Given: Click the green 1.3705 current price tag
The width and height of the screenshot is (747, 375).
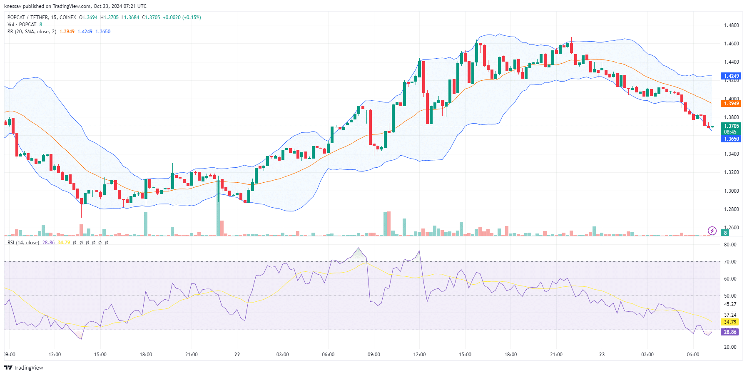Looking at the screenshot, I should click(731, 126).
